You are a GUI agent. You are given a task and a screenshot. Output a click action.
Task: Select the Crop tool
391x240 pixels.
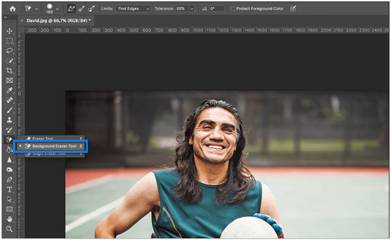pyautogui.click(x=10, y=71)
